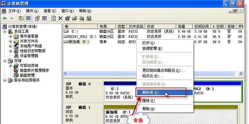Viewport: 249px width, 124px height.
Task: Click the 状态 column header
Action: (161, 26)
